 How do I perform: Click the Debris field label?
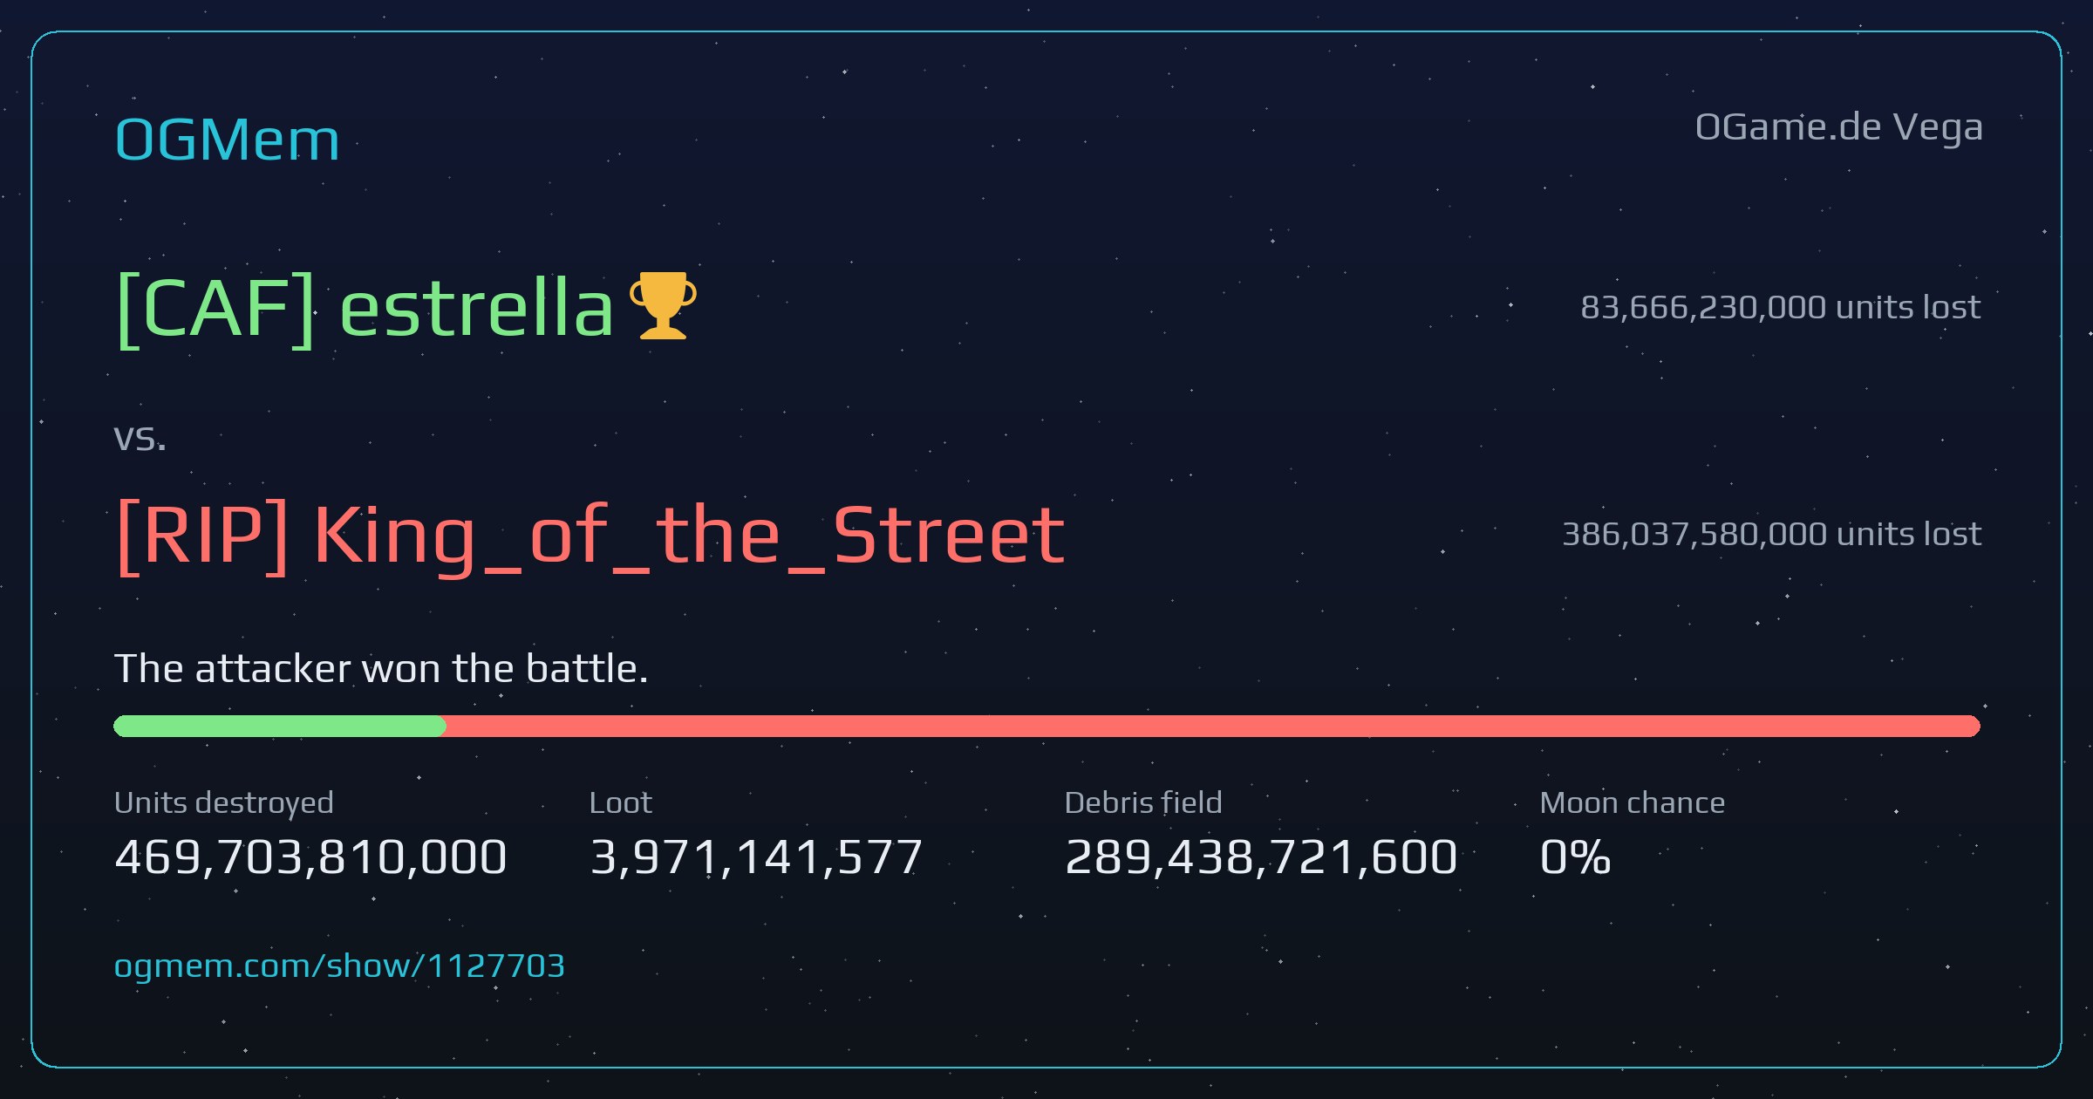click(x=1143, y=802)
